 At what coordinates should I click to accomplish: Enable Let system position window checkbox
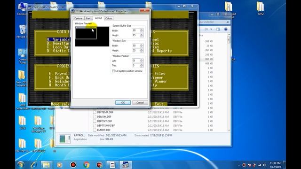coord(113,71)
